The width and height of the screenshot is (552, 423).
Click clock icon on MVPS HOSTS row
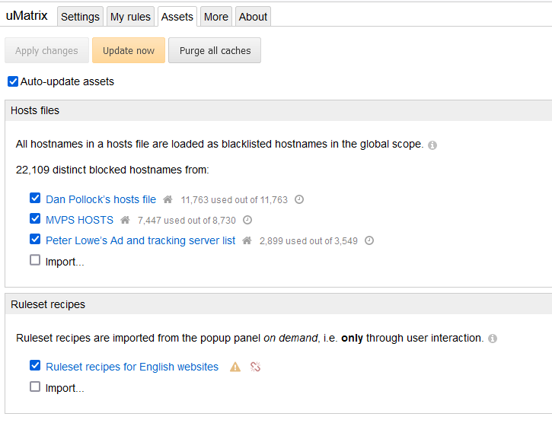pos(247,221)
